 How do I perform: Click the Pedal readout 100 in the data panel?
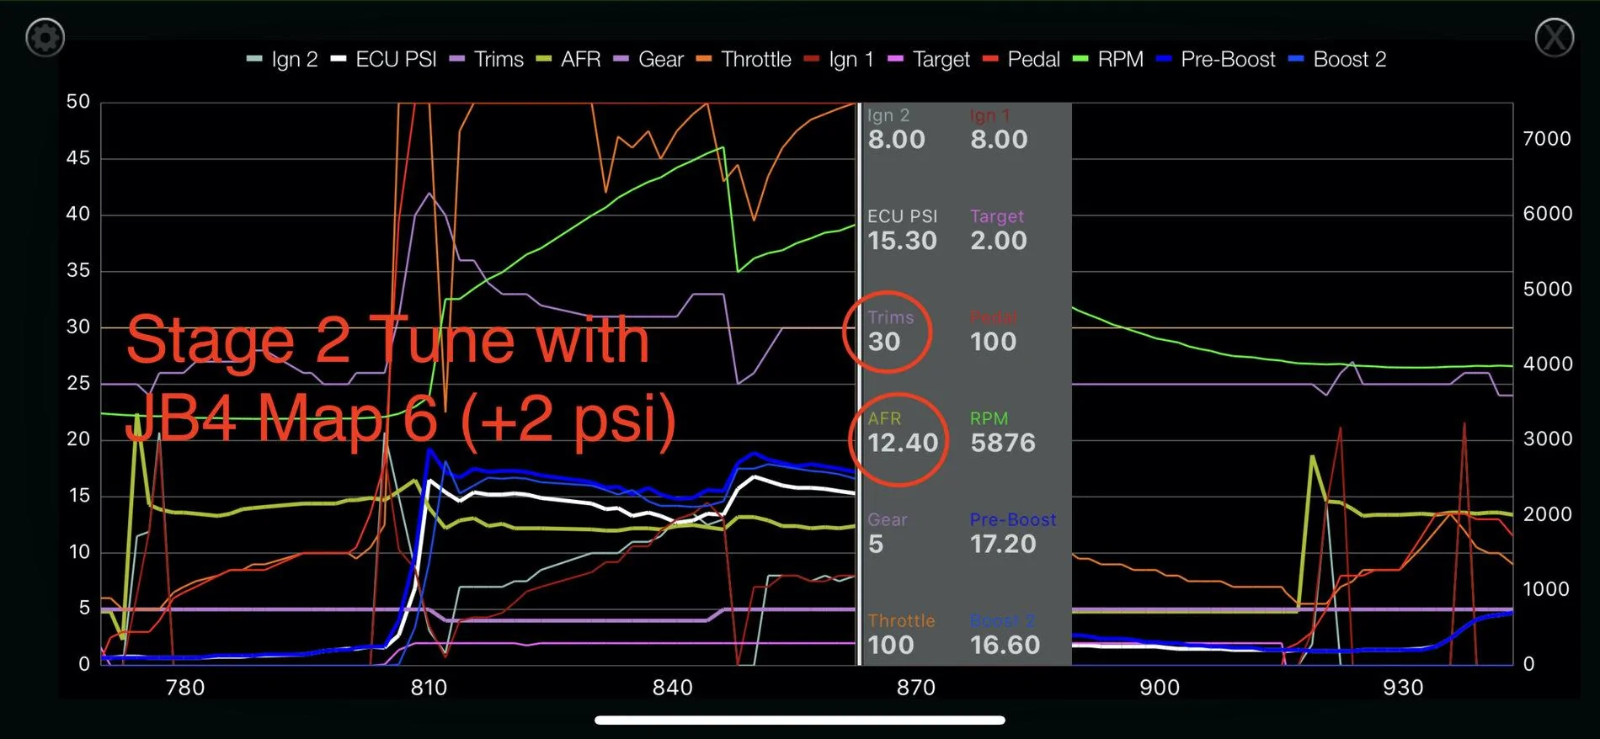tap(994, 331)
